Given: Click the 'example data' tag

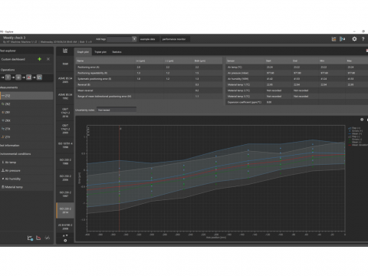Looking at the screenshot, I should click(x=148, y=39).
